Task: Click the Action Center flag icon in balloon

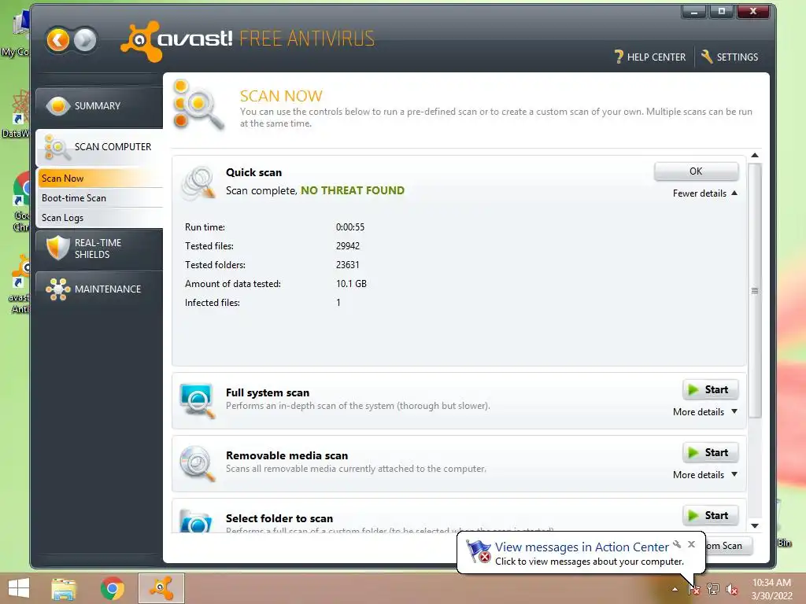Action: [x=478, y=551]
